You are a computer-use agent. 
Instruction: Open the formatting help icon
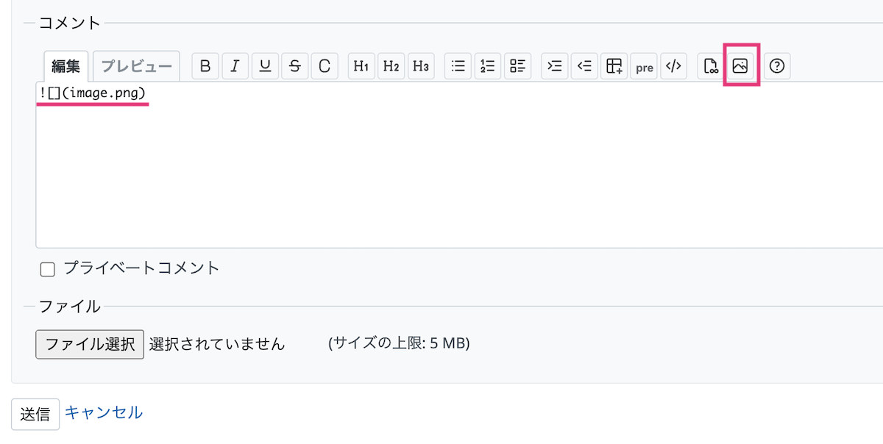(x=776, y=66)
